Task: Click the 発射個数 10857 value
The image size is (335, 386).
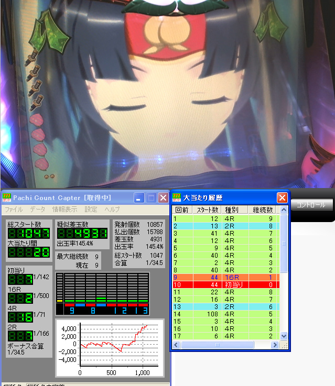Action: (x=155, y=225)
